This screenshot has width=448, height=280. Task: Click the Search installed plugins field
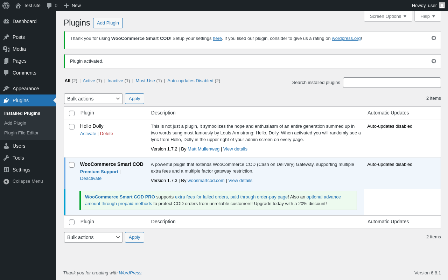click(392, 83)
